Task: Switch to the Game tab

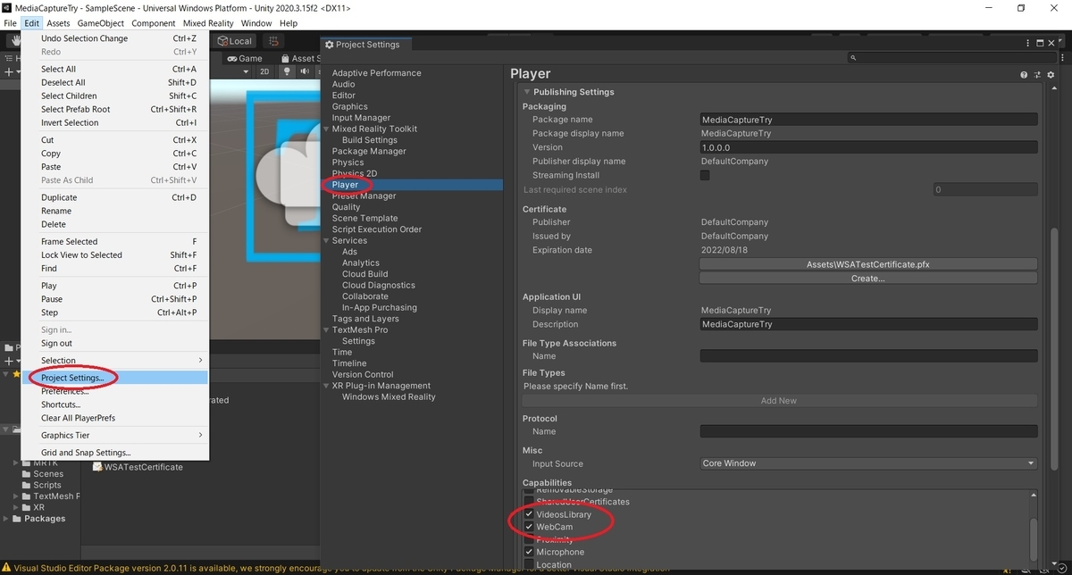Action: tap(245, 58)
